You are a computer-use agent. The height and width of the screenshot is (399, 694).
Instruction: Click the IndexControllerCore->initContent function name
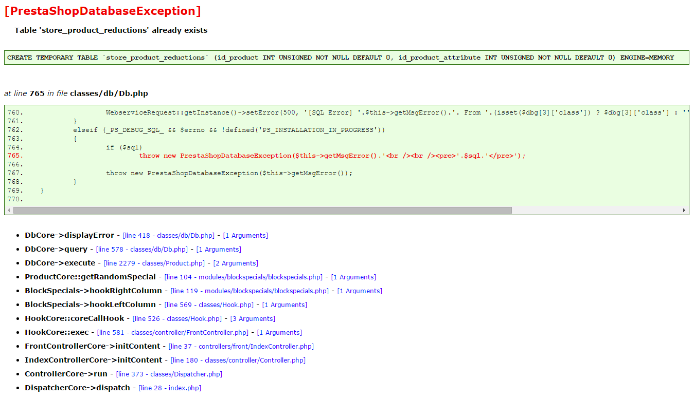94,360
